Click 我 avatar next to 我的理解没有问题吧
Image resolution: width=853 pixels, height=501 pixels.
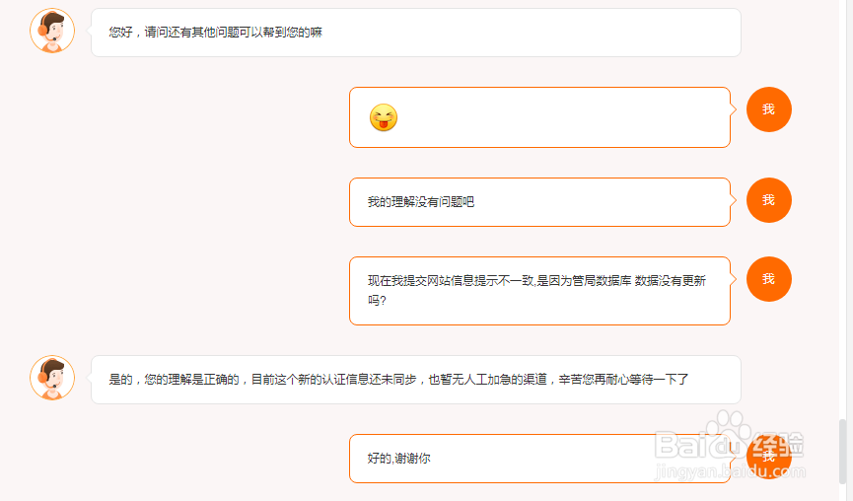[768, 200]
